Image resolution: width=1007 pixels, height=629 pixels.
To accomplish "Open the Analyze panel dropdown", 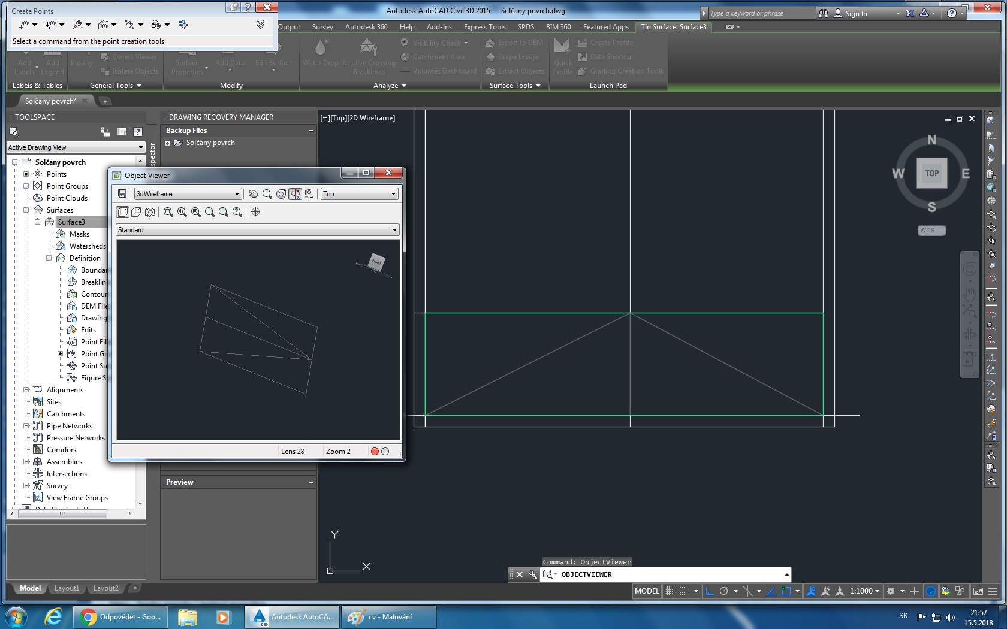I will point(390,86).
